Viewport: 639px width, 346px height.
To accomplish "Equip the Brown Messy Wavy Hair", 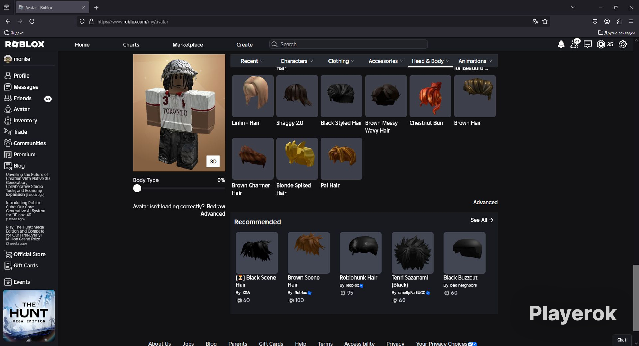I will [386, 96].
